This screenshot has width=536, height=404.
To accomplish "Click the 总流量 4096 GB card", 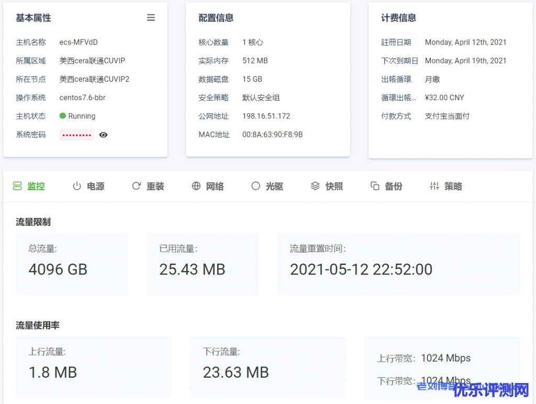I will (72, 264).
